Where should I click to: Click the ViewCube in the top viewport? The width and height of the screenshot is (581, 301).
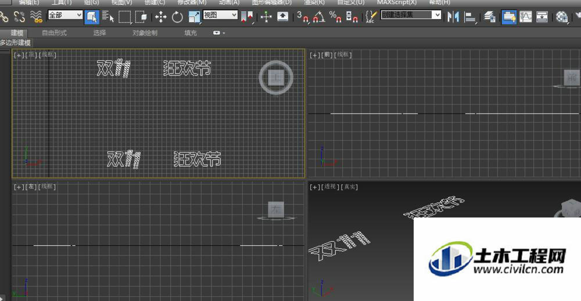[276, 78]
